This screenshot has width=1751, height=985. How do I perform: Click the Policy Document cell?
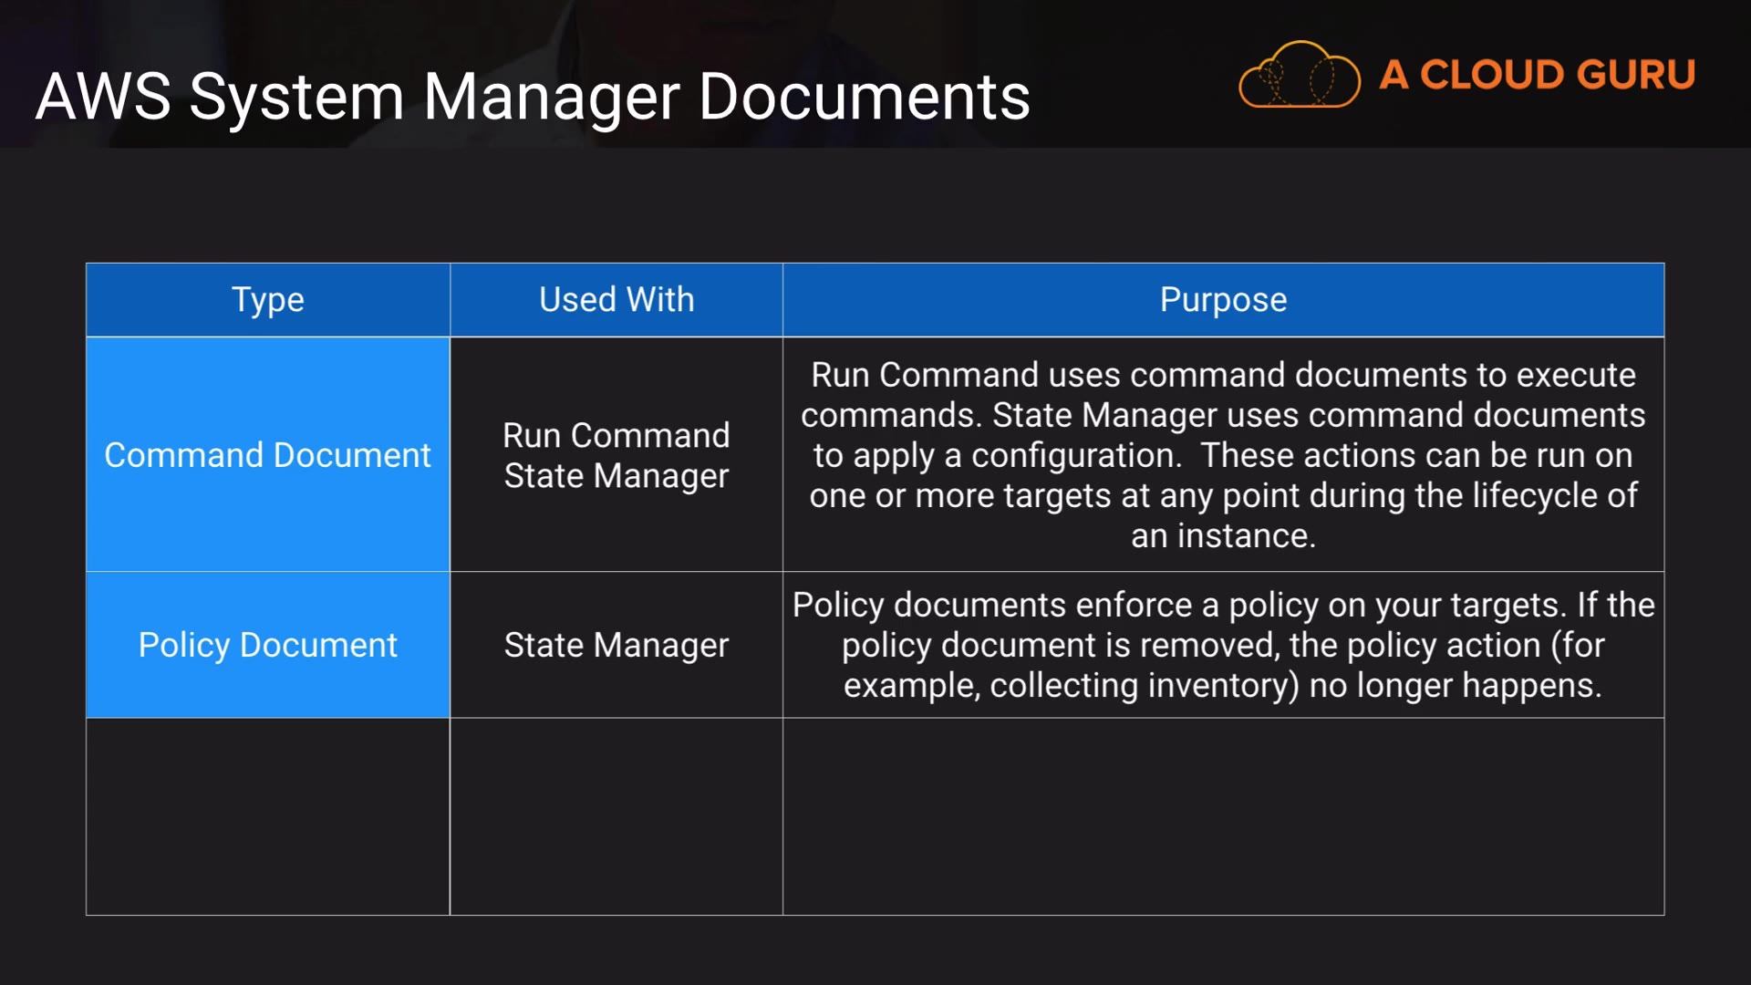pos(267,645)
